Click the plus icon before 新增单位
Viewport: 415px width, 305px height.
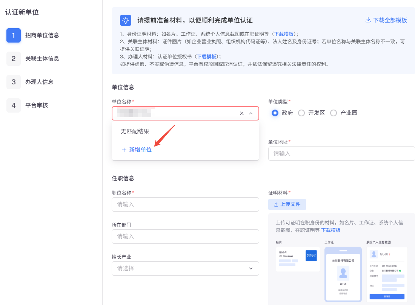point(124,150)
